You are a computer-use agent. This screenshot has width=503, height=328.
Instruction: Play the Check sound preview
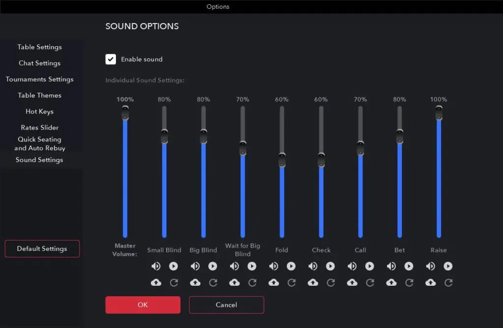point(331,266)
